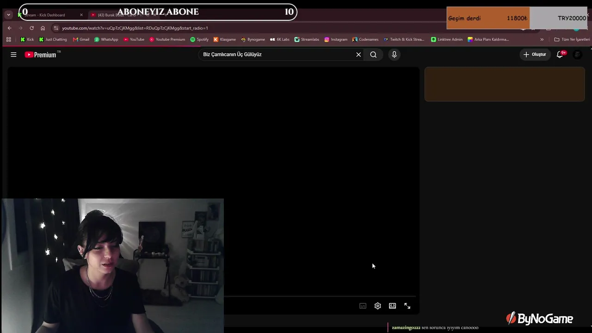Open the Instagram bookmark
The width and height of the screenshot is (592, 333).
pyautogui.click(x=336, y=39)
